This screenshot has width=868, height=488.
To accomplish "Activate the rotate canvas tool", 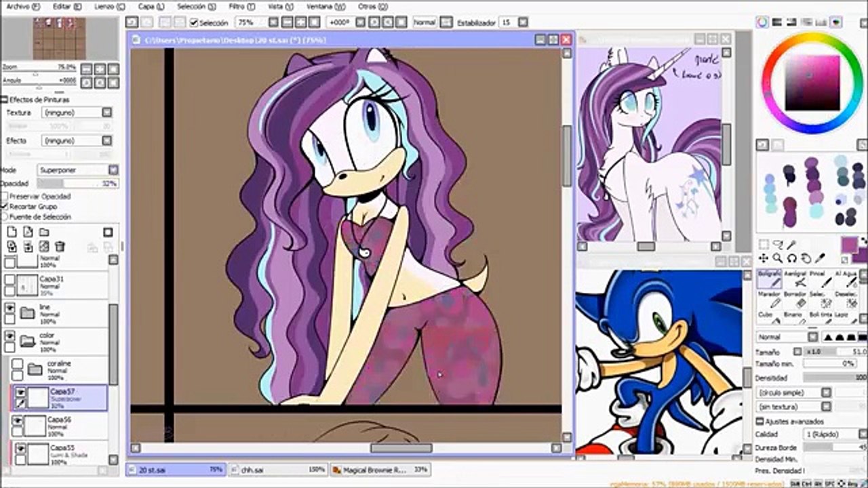I will (791, 258).
